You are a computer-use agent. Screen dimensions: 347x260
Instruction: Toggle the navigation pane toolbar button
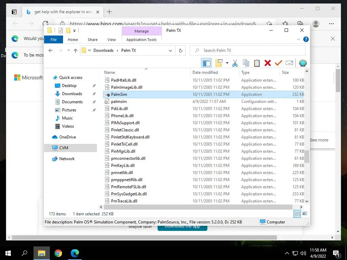(x=206, y=63)
